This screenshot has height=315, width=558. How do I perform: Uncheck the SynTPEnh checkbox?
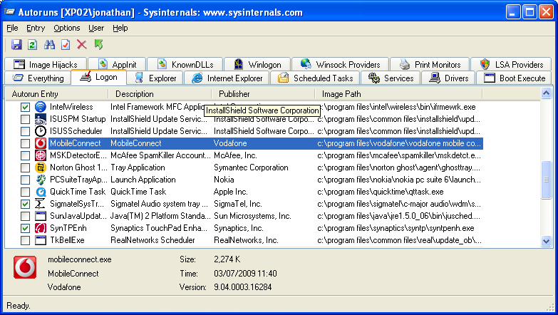(x=25, y=228)
